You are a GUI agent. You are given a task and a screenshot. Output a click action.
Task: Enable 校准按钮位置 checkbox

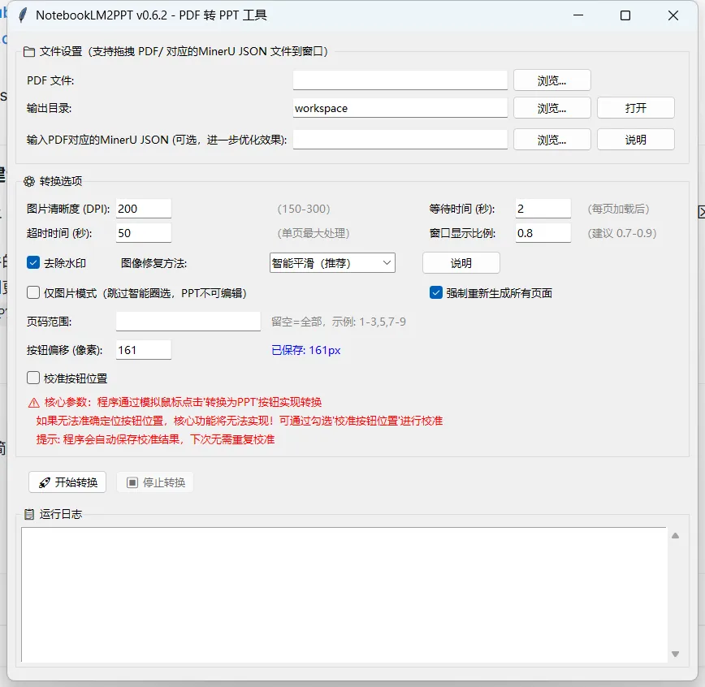[x=33, y=378]
